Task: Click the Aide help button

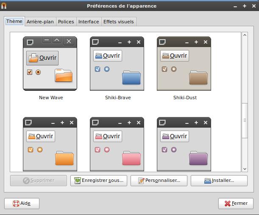Action: [22, 204]
